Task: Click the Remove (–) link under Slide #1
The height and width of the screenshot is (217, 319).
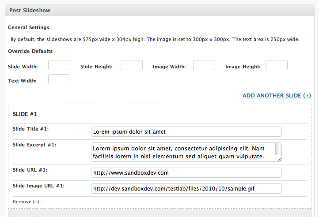Action: tap(26, 202)
